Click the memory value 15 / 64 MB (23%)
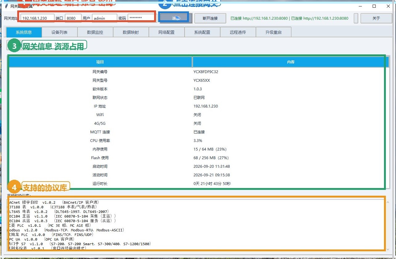The image size is (396, 259). pyautogui.click(x=210, y=149)
